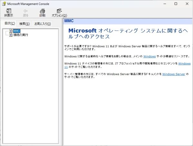Switch to the 目次(C) contents tab

point(10,23)
